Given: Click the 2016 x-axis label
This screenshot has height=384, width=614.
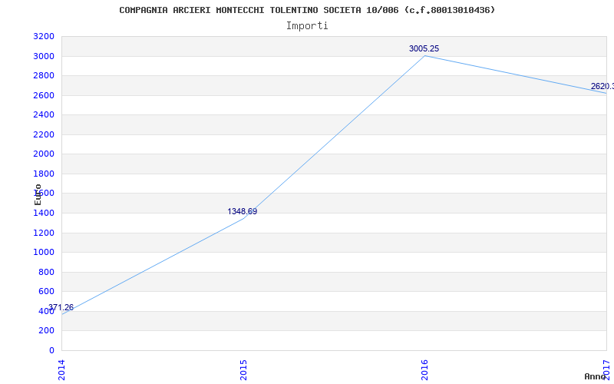Looking at the screenshot, I should 425,370.
